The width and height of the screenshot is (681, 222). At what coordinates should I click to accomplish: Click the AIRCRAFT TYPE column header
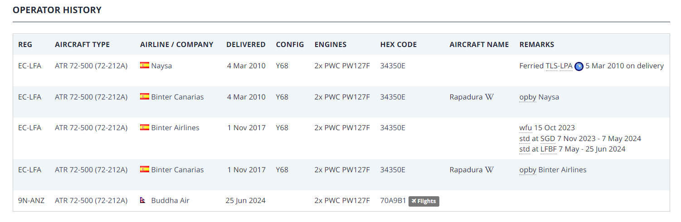tap(82, 45)
